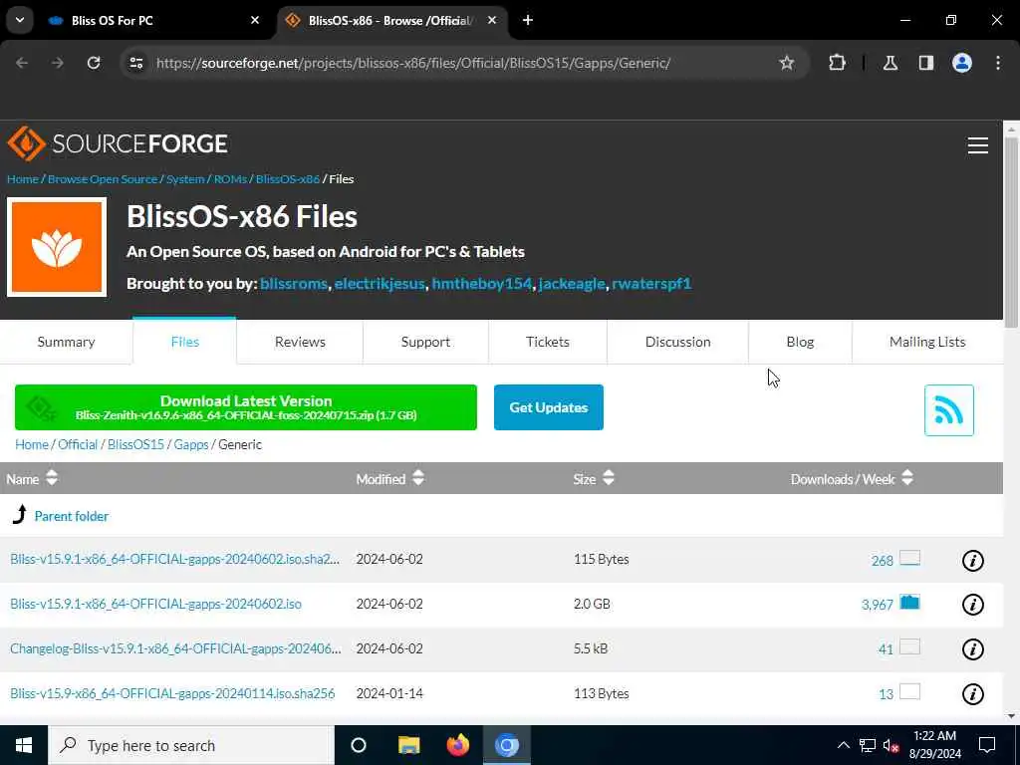1020x765 pixels.
Task: Go forward to next page
Action: pos(58,63)
